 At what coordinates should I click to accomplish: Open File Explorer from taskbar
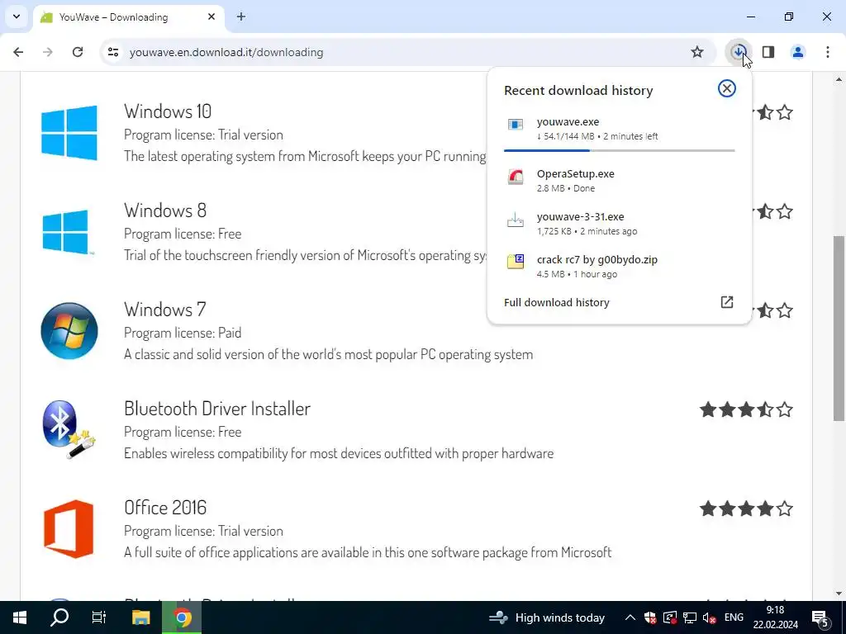pyautogui.click(x=140, y=617)
